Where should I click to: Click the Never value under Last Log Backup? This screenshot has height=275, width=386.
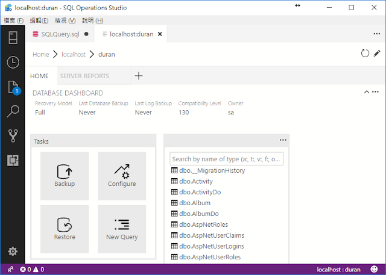click(x=144, y=113)
